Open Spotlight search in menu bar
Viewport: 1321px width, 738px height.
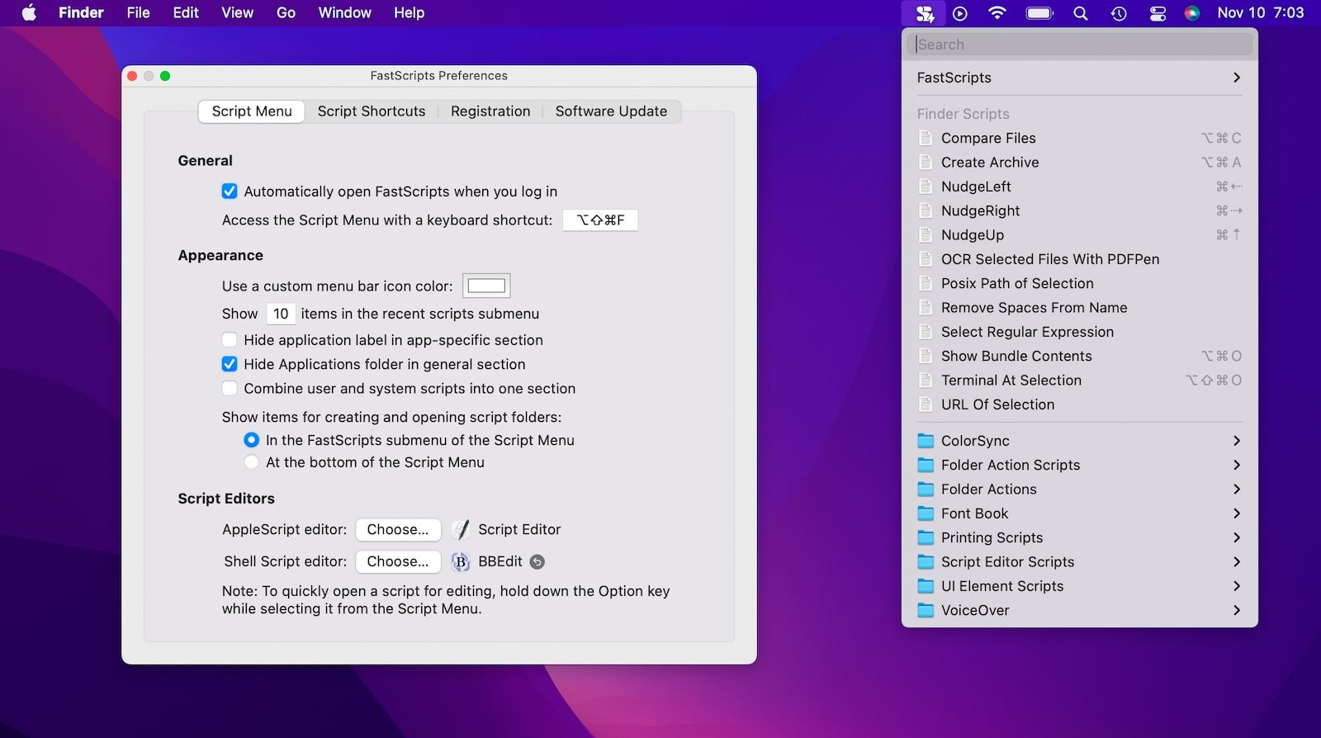1080,13
